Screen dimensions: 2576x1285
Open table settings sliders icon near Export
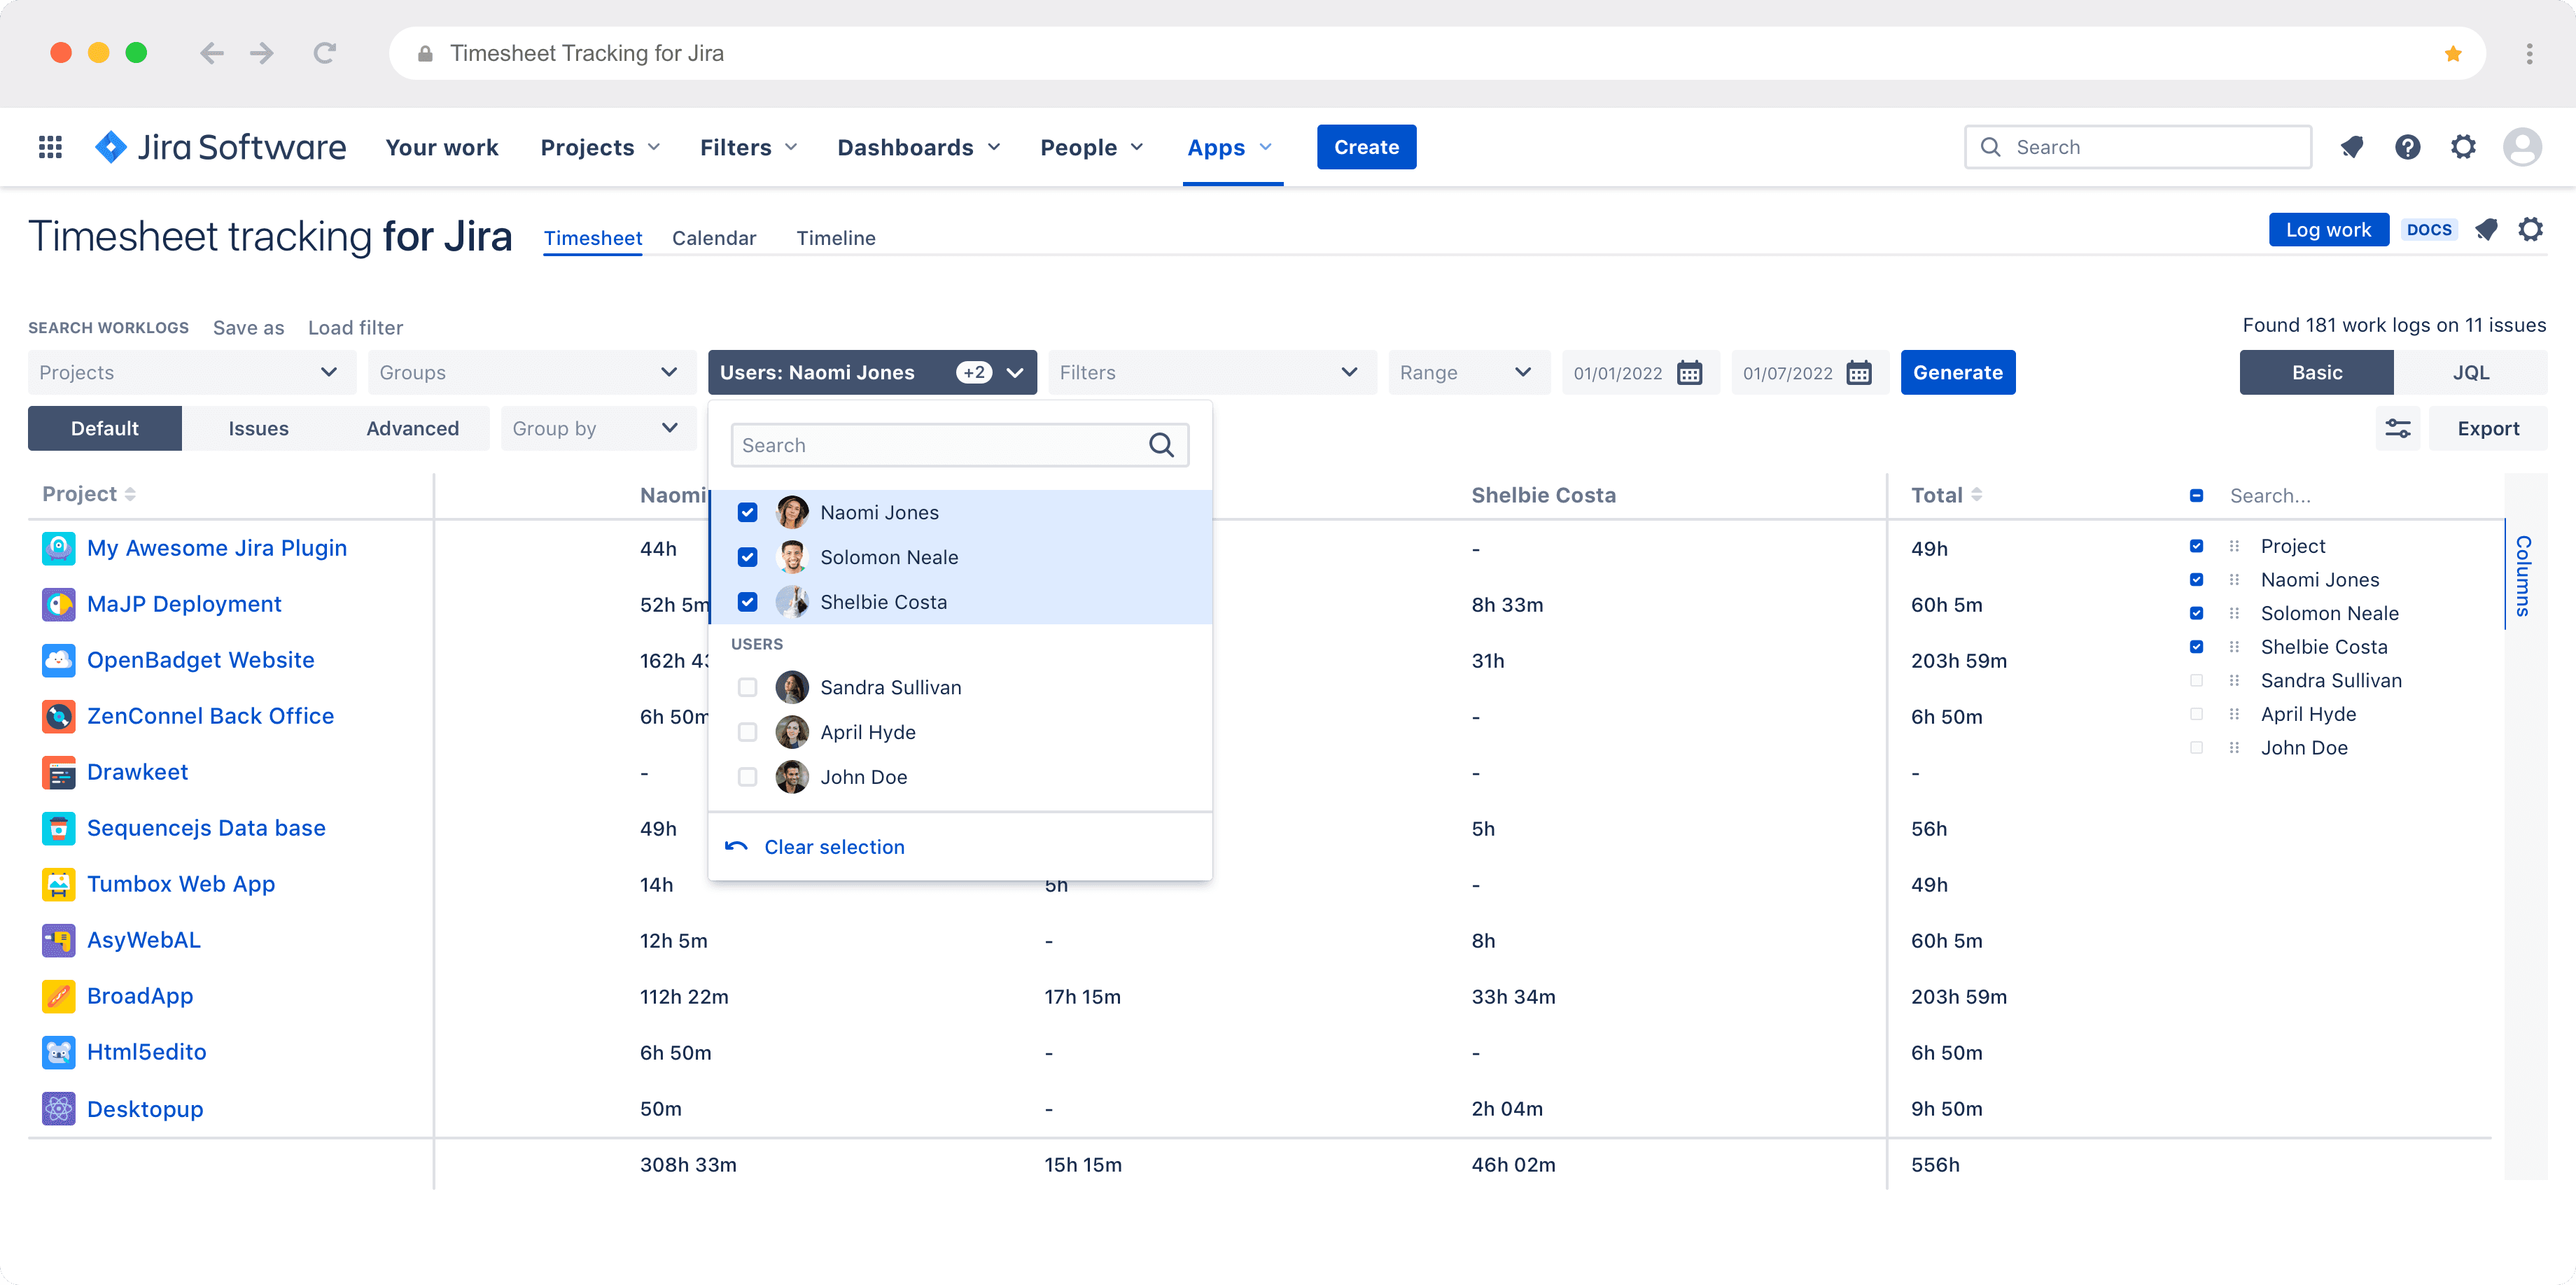click(x=2398, y=429)
